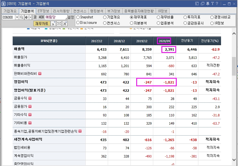Image resolution: width=238 pixels, height=166 pixels.
Task: Select the 컨센서스 radio button
Action: click(105, 23)
